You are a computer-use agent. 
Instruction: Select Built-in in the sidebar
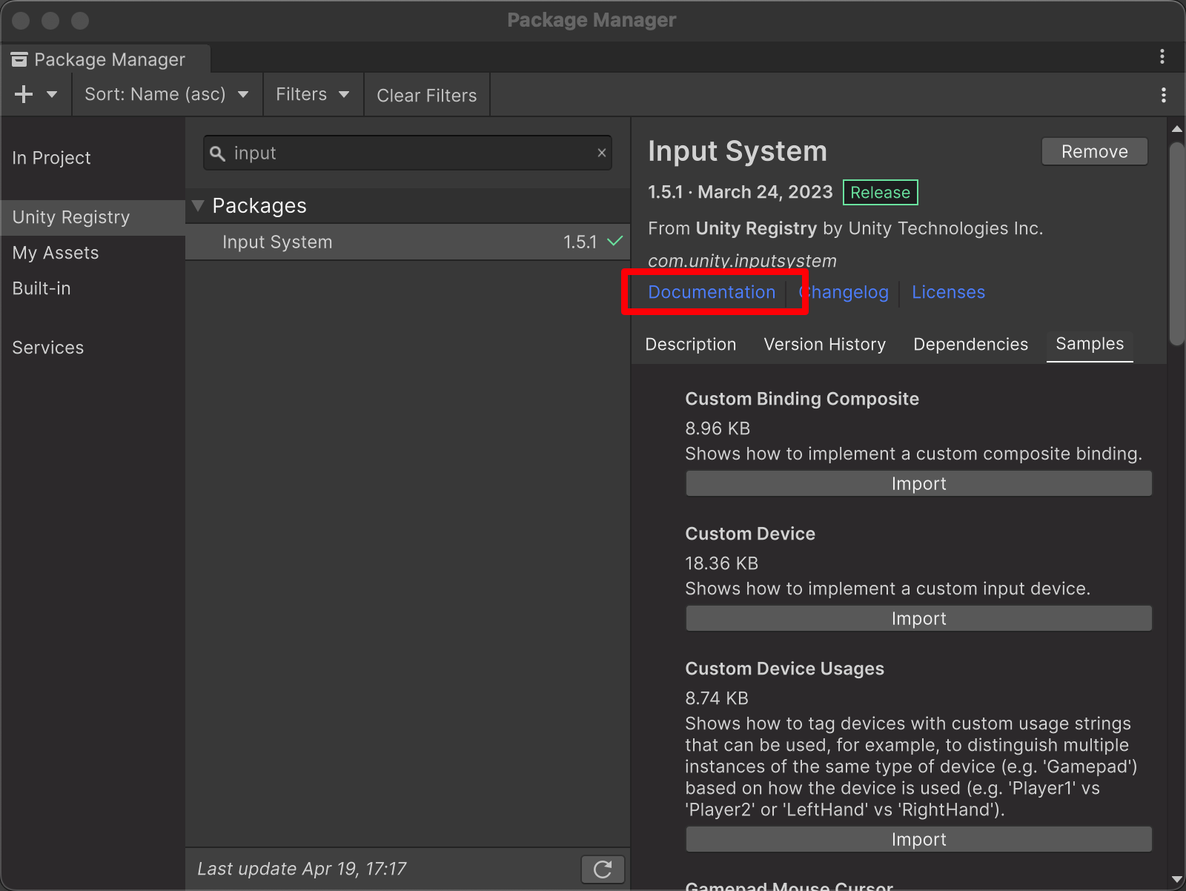(42, 288)
